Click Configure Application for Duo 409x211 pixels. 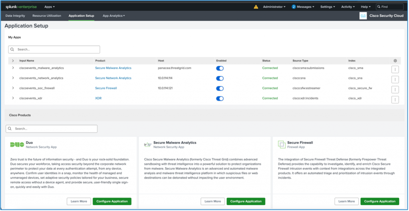coord(112,201)
